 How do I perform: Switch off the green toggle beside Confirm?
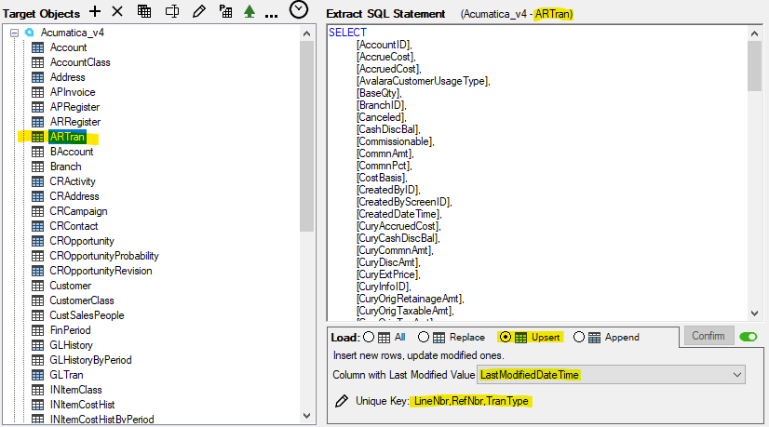coord(748,336)
